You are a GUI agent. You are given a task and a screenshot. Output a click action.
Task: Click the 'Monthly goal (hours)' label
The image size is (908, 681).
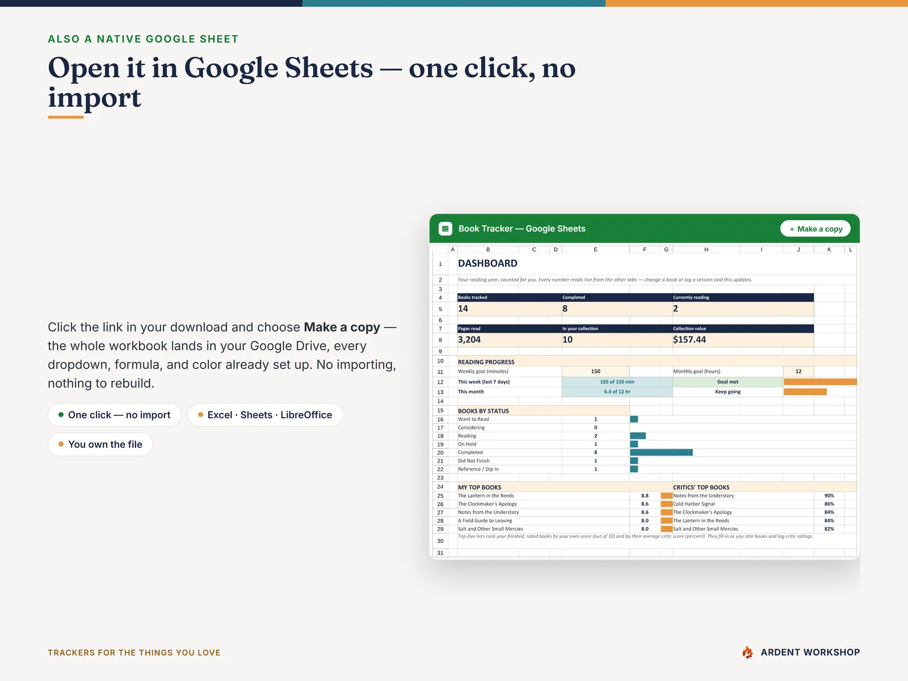click(x=697, y=372)
